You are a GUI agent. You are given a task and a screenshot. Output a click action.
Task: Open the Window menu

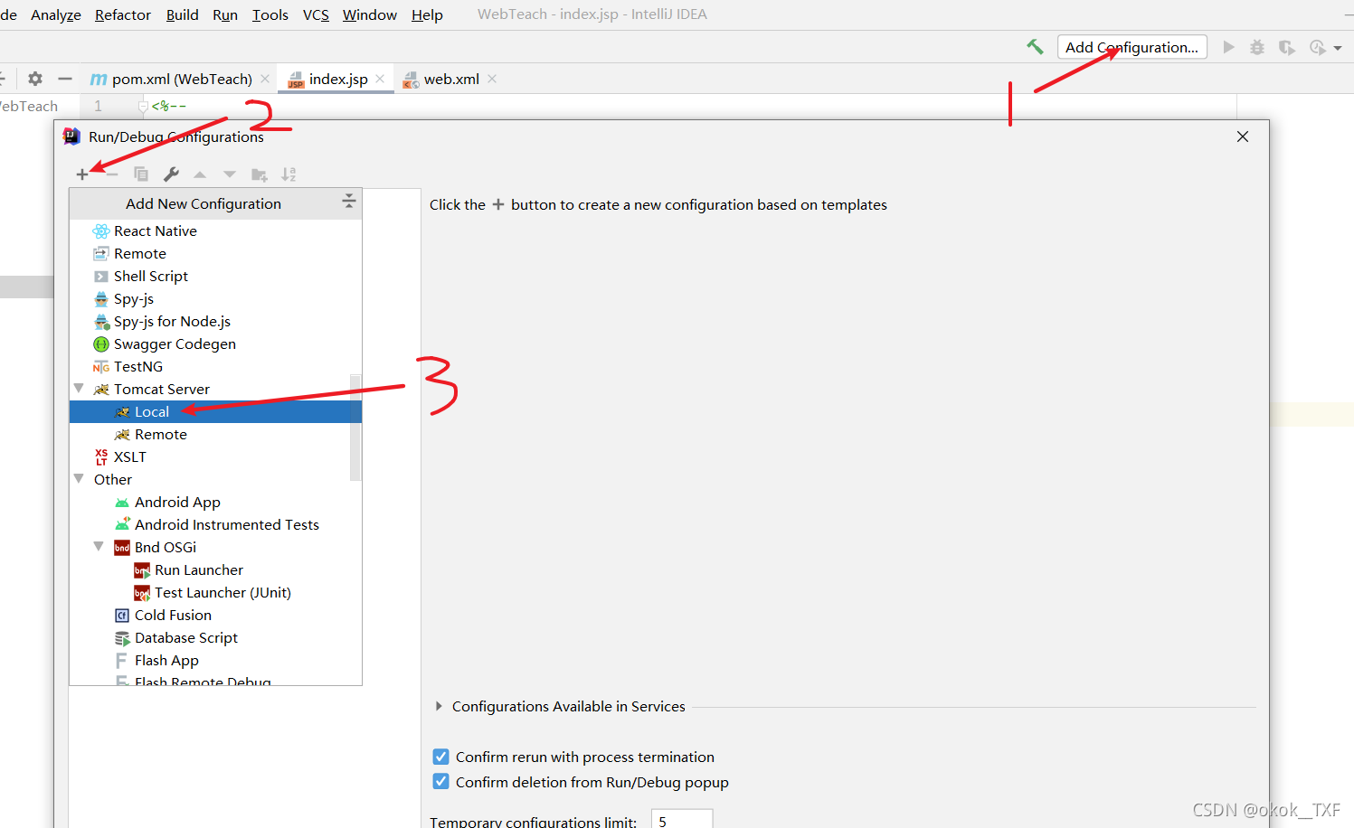point(370,15)
